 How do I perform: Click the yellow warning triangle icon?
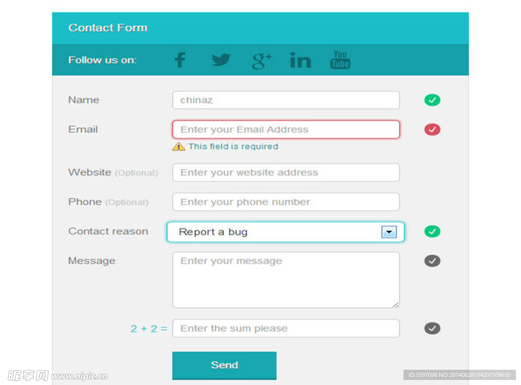coord(179,146)
